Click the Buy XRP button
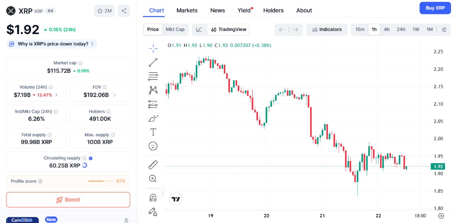 pos(435,8)
